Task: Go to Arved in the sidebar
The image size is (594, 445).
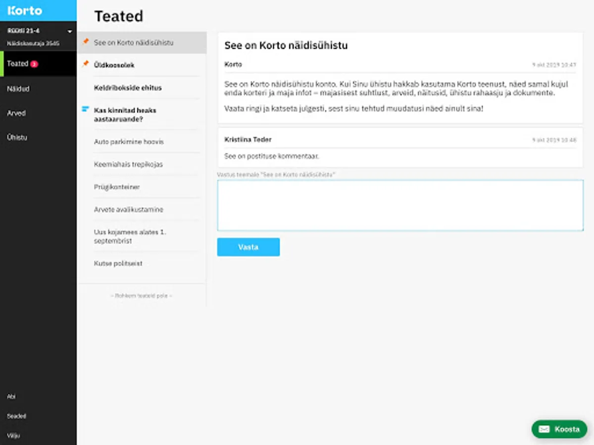Action: [x=16, y=113]
